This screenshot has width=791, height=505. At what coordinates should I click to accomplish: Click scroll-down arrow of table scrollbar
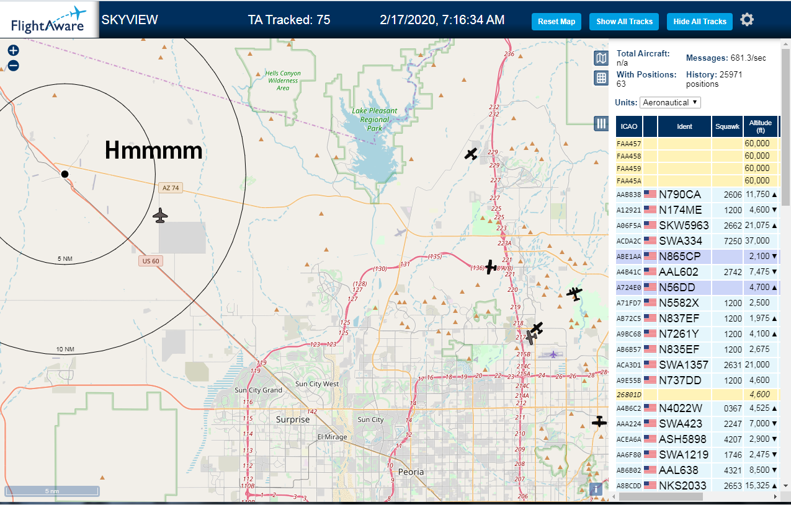coord(786,486)
